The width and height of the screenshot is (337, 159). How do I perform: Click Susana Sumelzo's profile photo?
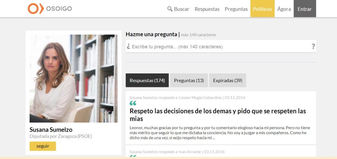tap(73, 78)
